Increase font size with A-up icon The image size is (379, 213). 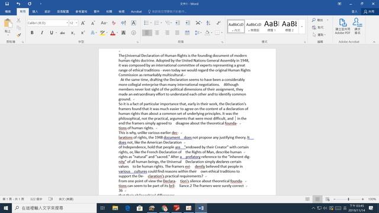[83, 23]
